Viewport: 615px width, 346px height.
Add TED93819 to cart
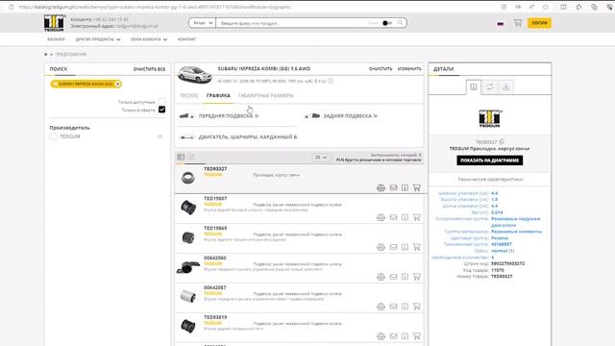pos(416,336)
